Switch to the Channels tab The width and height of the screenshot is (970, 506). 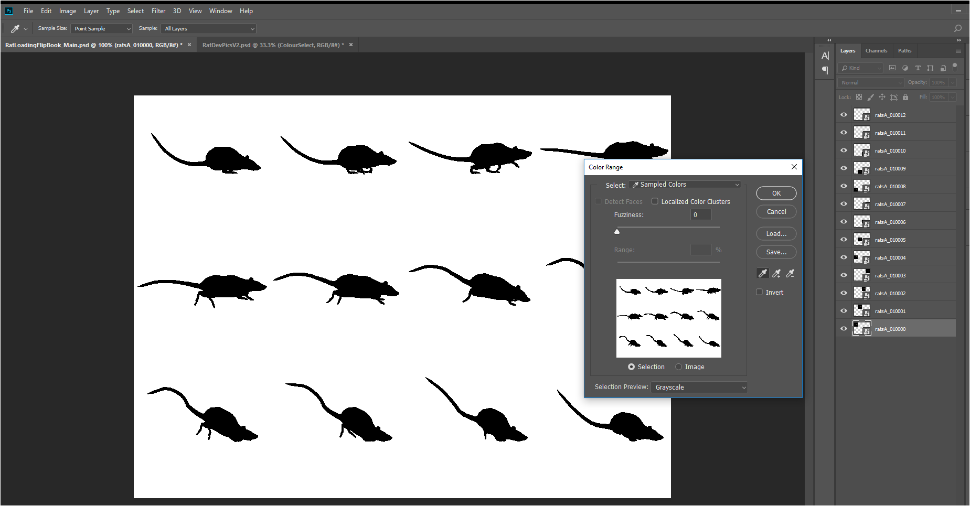pos(876,50)
